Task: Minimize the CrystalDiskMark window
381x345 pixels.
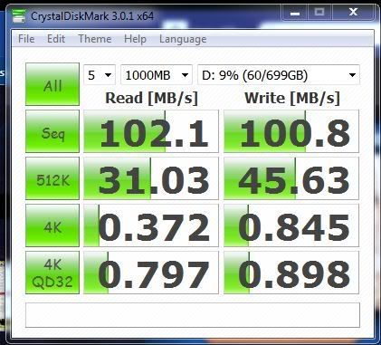Action: (295, 14)
